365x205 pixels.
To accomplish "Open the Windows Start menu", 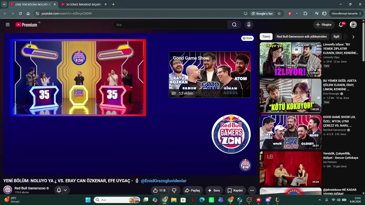I will coord(88,200).
